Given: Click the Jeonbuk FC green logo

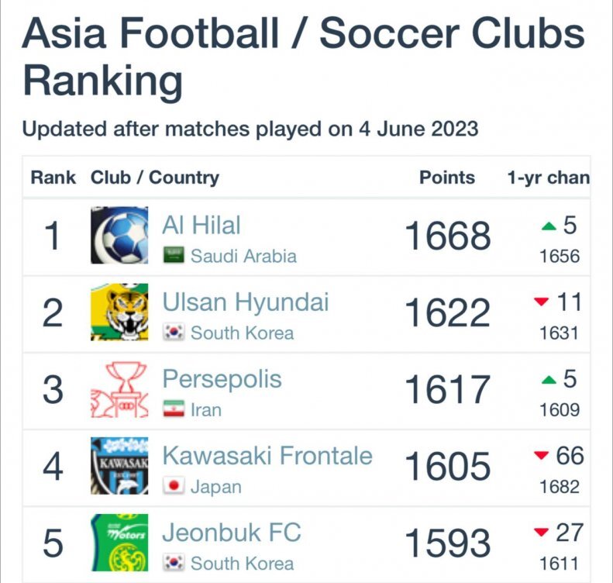Looking at the screenshot, I should coord(119,543).
